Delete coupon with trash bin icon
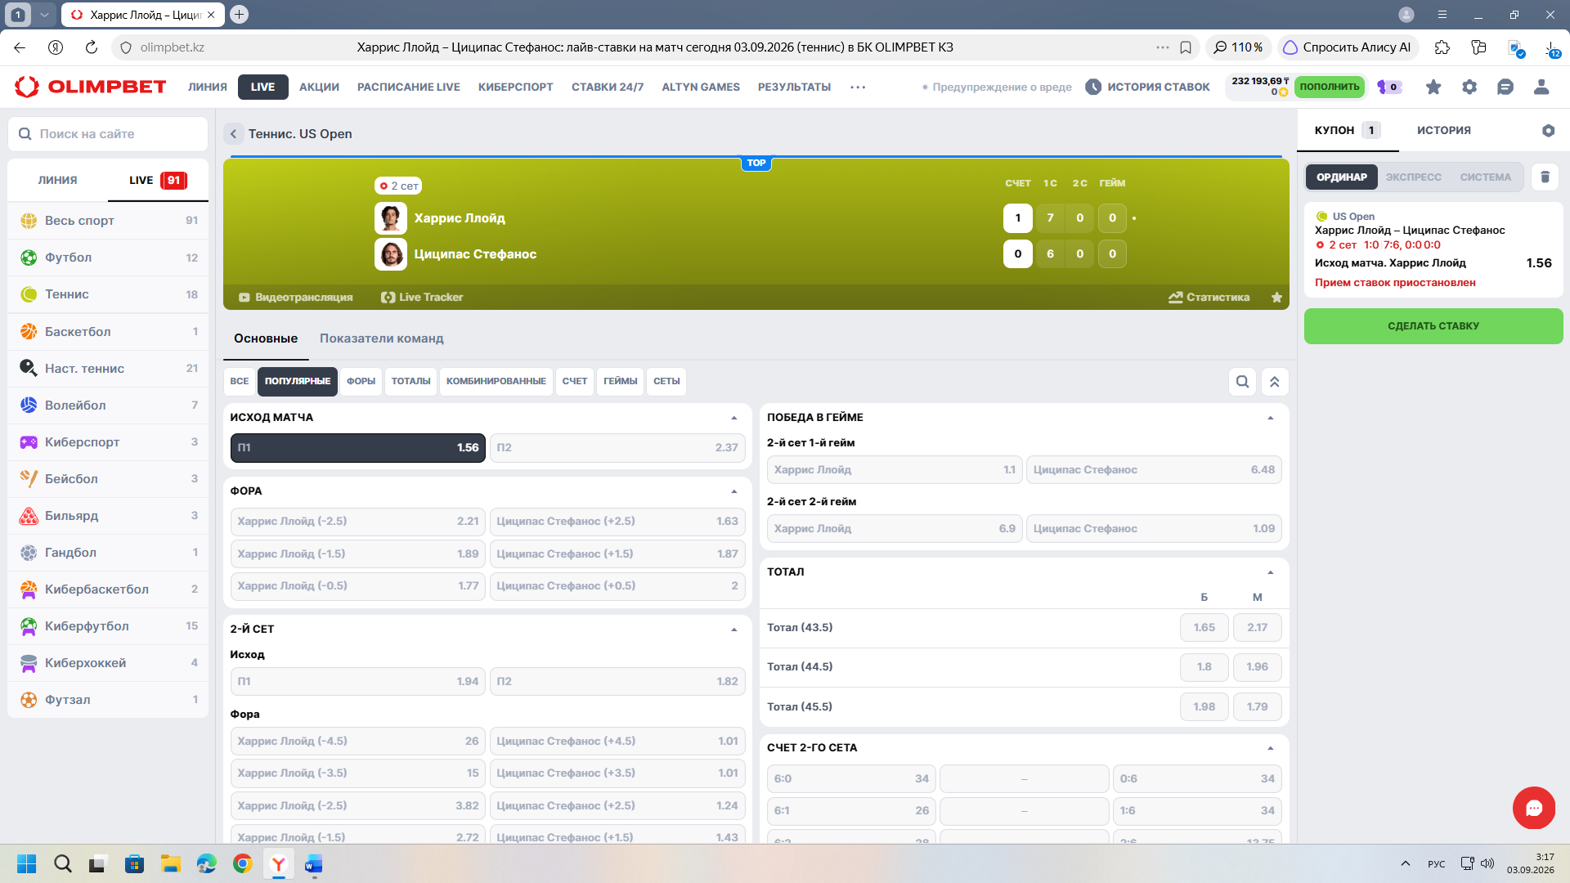Screen dimensions: 1570x883 tap(1545, 177)
